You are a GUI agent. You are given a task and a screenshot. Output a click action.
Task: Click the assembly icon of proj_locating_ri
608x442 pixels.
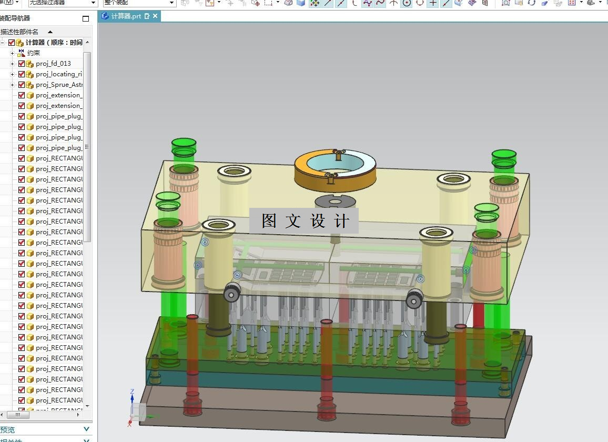[x=30, y=74]
